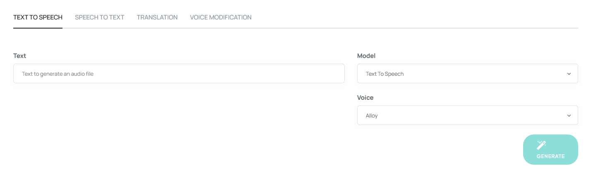Image resolution: width=591 pixels, height=180 pixels.
Task: Click the 'GENERATE' caption under the wand
Action: pyautogui.click(x=550, y=156)
